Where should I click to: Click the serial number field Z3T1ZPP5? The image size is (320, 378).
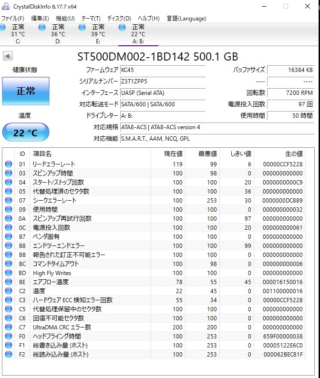point(163,81)
